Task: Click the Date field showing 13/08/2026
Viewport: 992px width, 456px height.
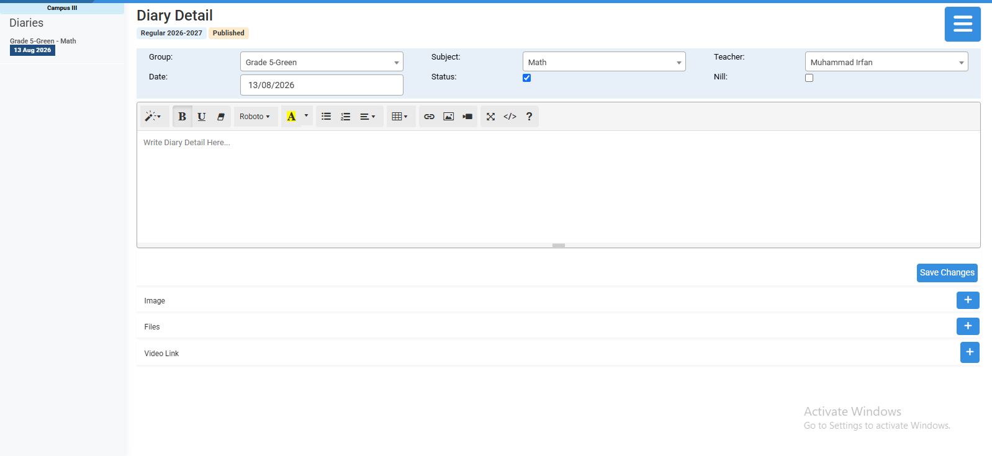Action: pyautogui.click(x=322, y=85)
